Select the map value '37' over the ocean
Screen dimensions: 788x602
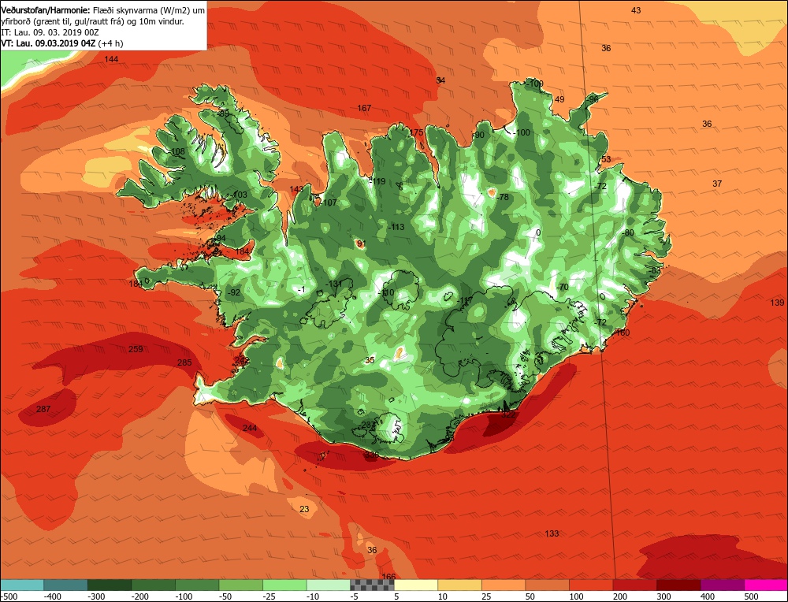coord(717,184)
